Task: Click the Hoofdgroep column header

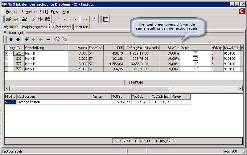Action: point(54,96)
